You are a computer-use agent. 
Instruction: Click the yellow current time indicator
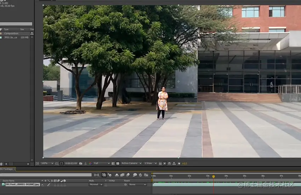pos(214,177)
